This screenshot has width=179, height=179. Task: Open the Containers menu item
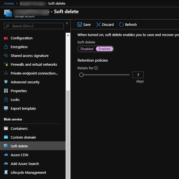point(19,129)
